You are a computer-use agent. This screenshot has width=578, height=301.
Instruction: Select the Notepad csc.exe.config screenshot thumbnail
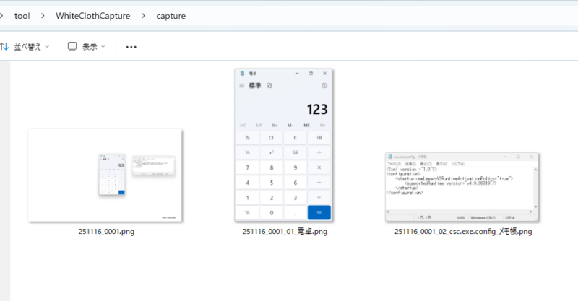tap(463, 188)
